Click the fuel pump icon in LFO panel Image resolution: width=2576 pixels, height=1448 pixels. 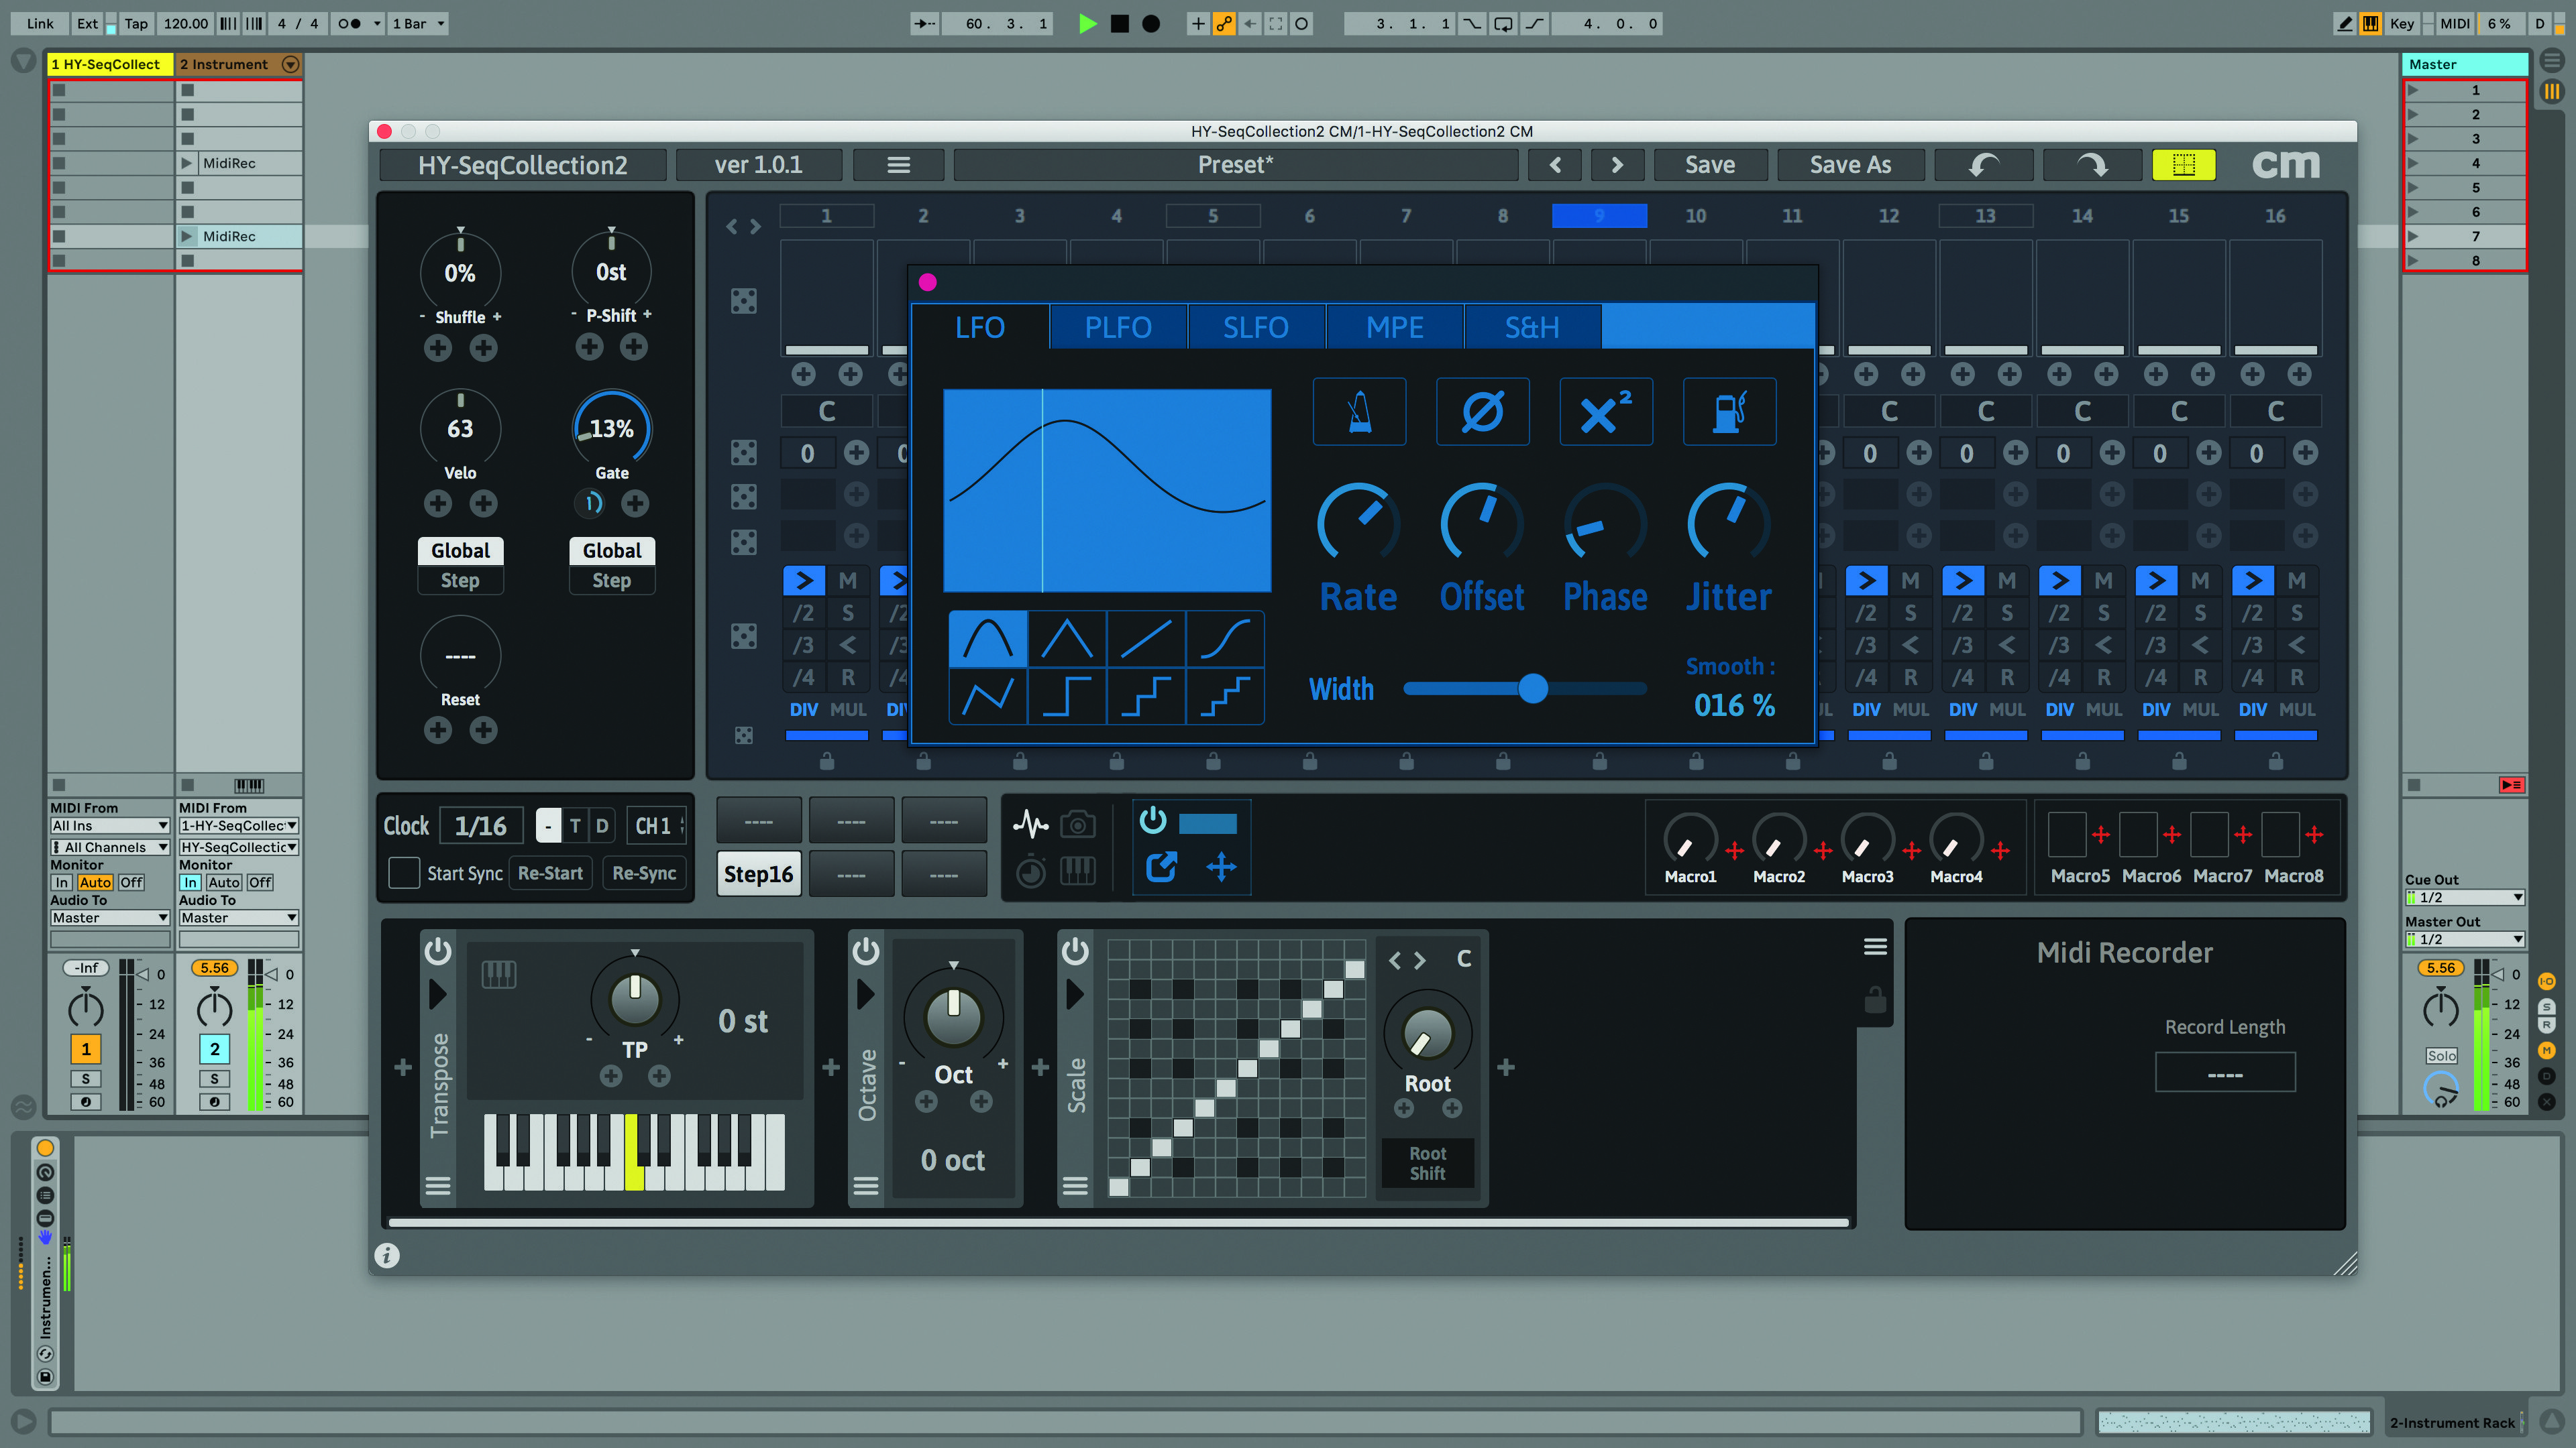1729,412
